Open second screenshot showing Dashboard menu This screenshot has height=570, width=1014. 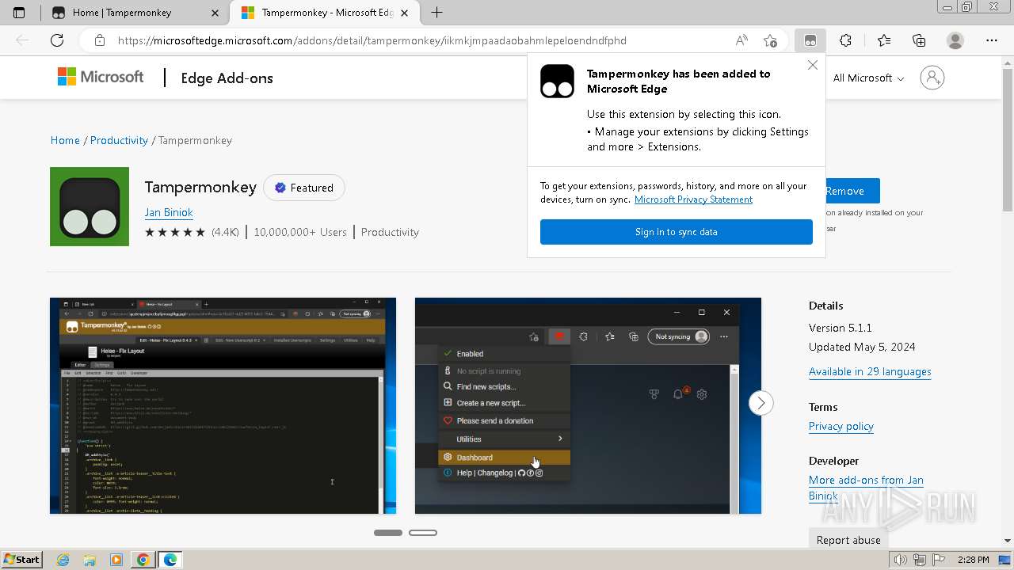coord(588,406)
